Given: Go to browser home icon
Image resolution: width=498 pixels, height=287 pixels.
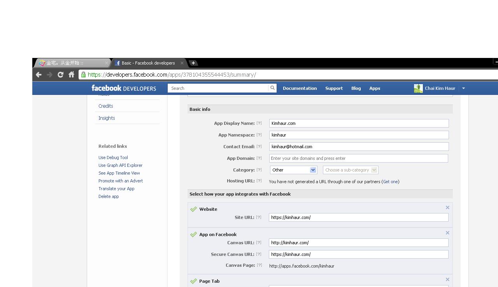Looking at the screenshot, I should click(71, 75).
